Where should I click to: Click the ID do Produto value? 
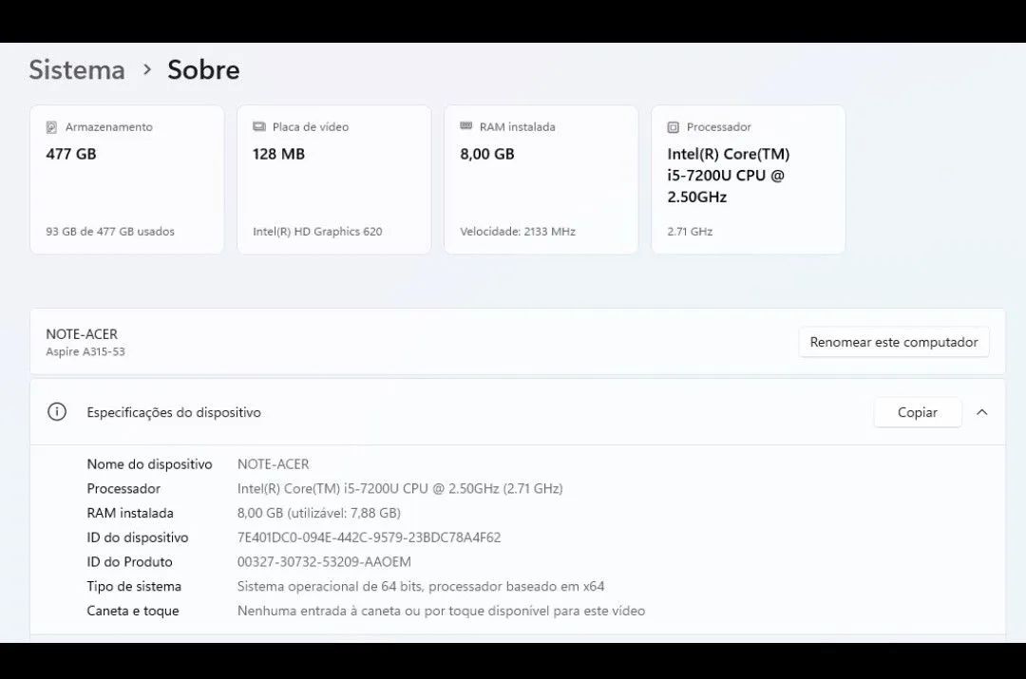point(324,562)
